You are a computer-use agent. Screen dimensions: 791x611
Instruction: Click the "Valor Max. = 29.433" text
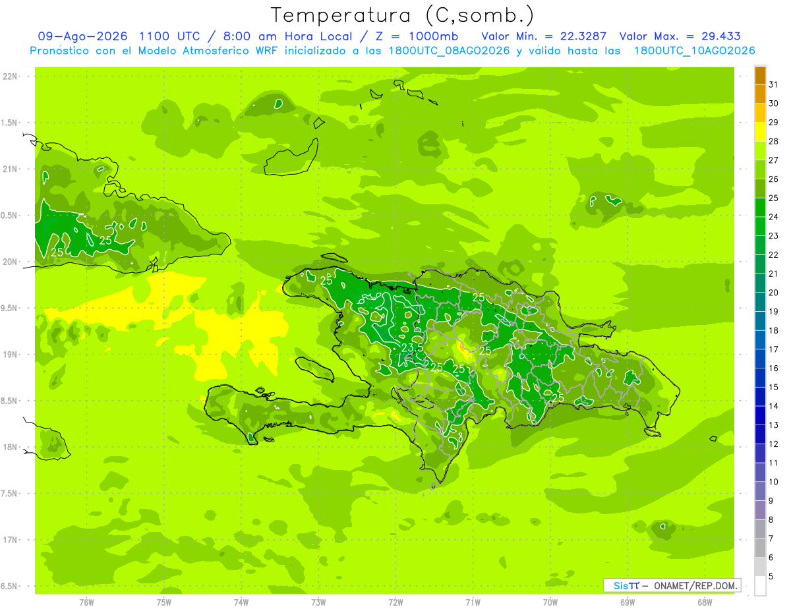pyautogui.click(x=680, y=36)
